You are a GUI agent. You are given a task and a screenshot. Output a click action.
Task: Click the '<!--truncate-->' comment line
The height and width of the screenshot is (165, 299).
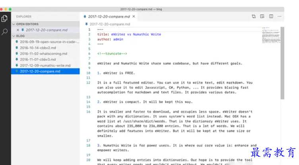click(x=112, y=54)
